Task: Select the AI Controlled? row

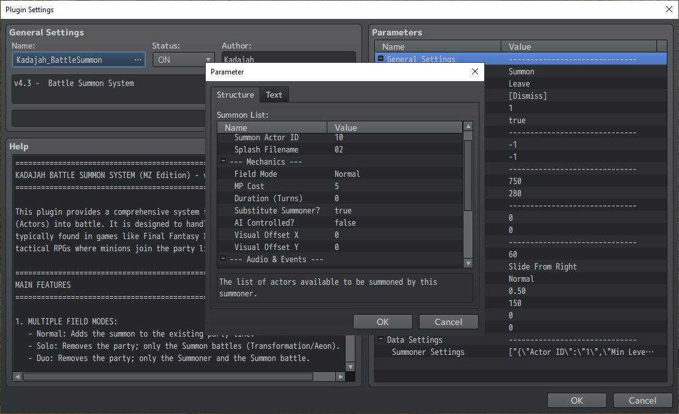Action: (x=340, y=223)
